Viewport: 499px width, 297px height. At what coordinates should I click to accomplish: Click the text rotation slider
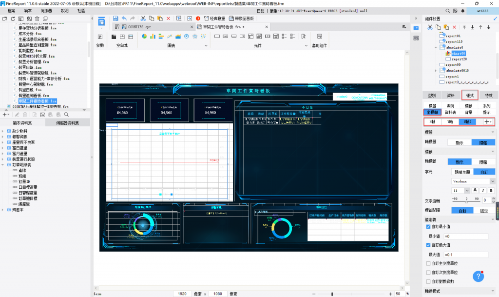point(466,201)
